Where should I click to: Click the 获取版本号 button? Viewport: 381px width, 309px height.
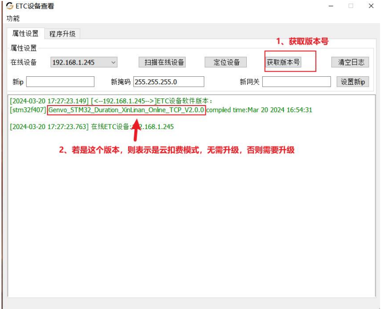[x=283, y=62]
